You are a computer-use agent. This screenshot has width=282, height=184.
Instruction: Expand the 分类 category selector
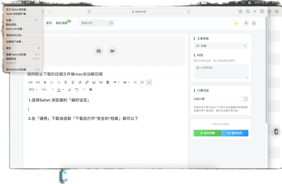[x=221, y=46]
